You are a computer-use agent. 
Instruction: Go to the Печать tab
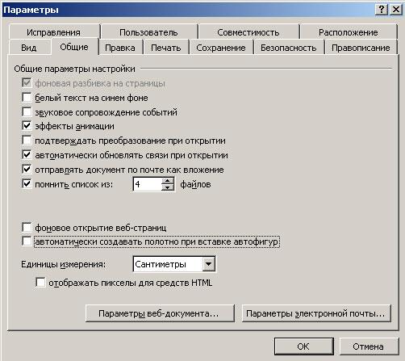point(166,48)
